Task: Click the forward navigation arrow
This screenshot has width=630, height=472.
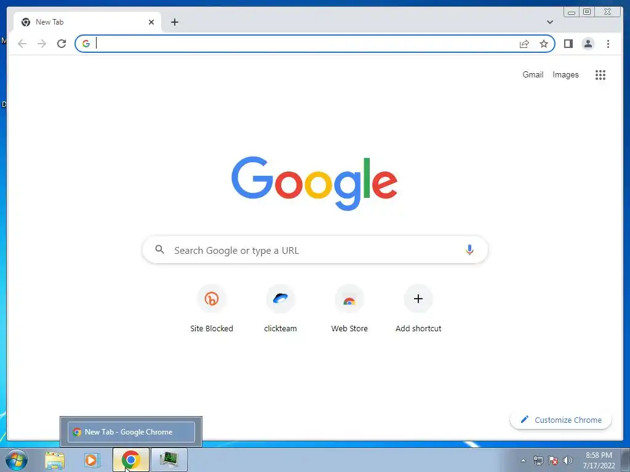Action: click(42, 44)
